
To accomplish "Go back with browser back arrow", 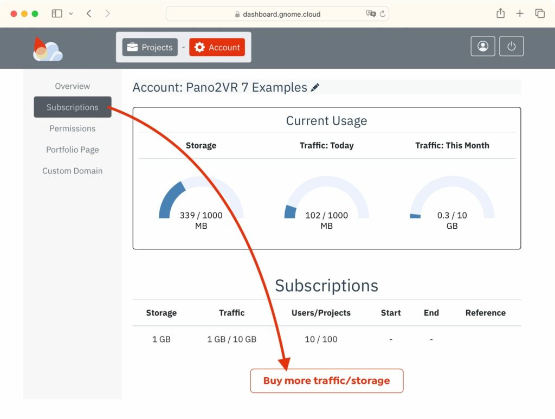I will (89, 14).
